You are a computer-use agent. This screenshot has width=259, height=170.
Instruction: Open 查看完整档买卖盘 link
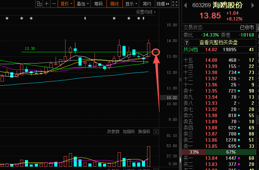[x=218, y=43]
